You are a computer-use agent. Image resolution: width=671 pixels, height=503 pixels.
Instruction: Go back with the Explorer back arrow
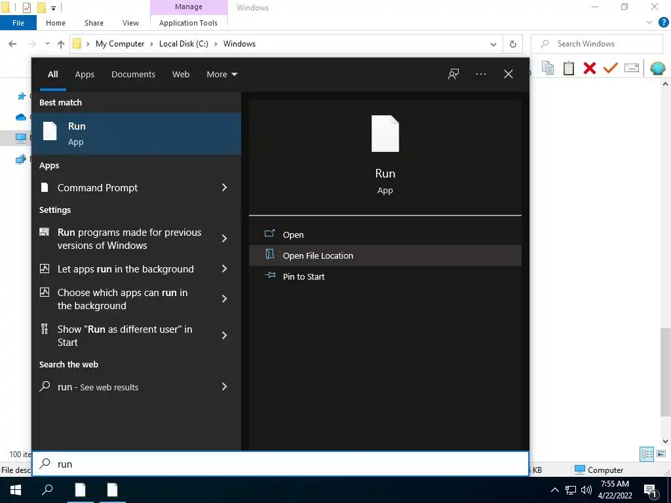pos(12,44)
